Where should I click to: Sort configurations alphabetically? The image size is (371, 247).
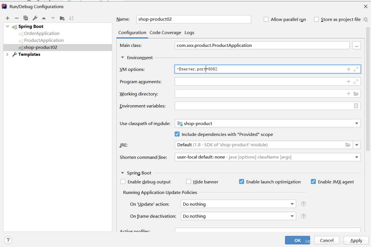pyautogui.click(x=71, y=18)
